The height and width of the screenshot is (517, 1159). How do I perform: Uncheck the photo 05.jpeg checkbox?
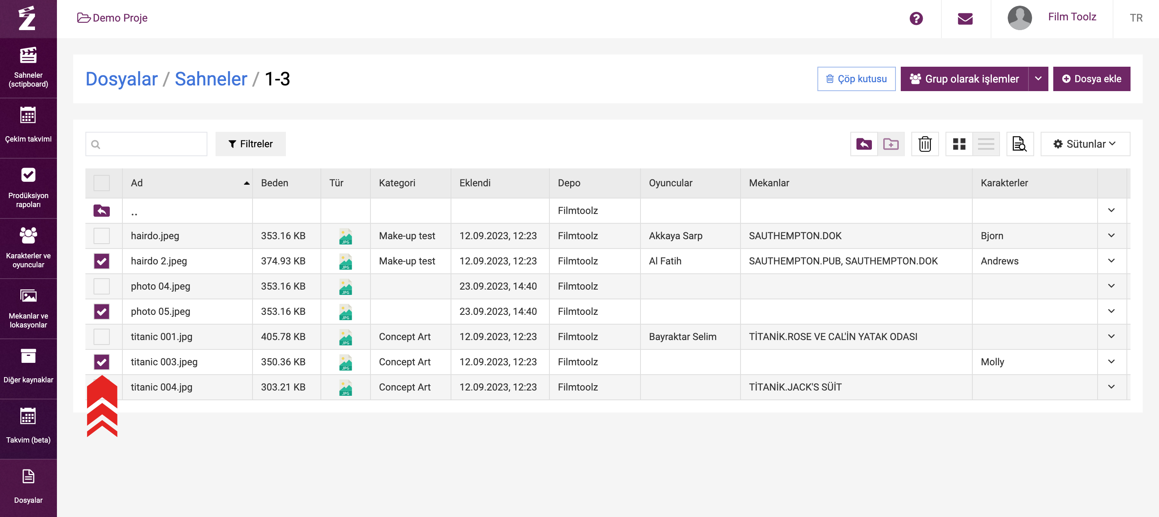click(102, 311)
